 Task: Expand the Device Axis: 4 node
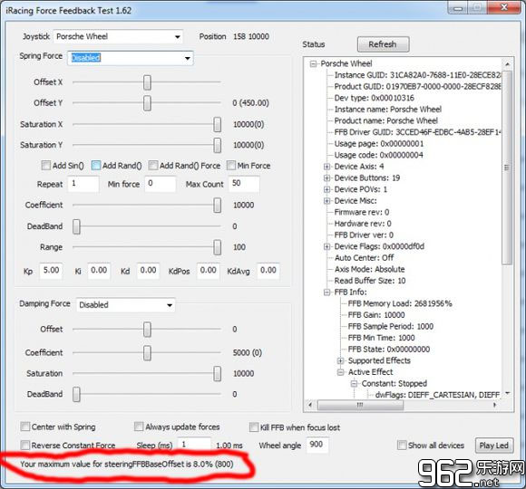pos(326,167)
